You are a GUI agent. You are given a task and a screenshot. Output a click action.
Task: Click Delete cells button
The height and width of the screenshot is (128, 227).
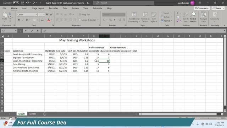(165, 17)
